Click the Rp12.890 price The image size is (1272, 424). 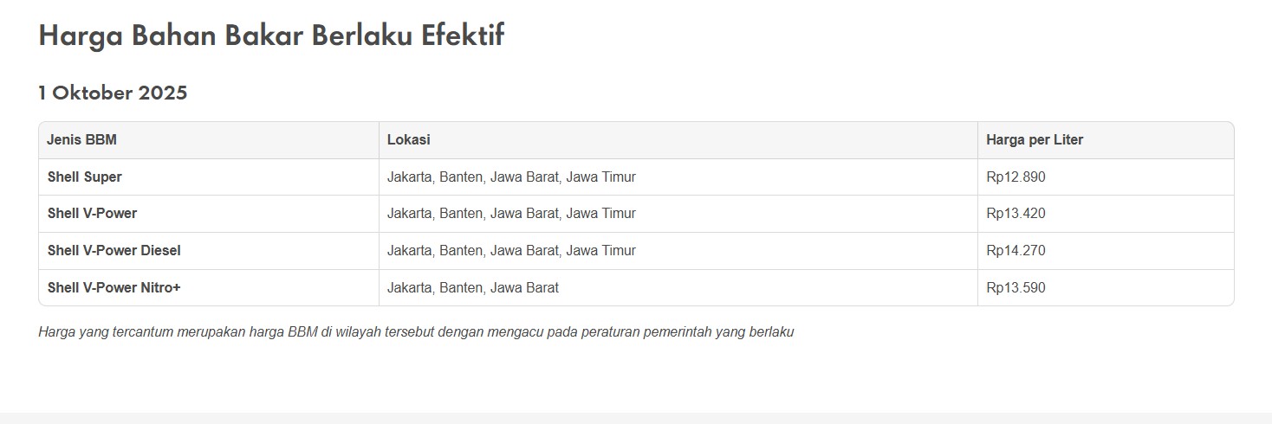(x=1016, y=177)
